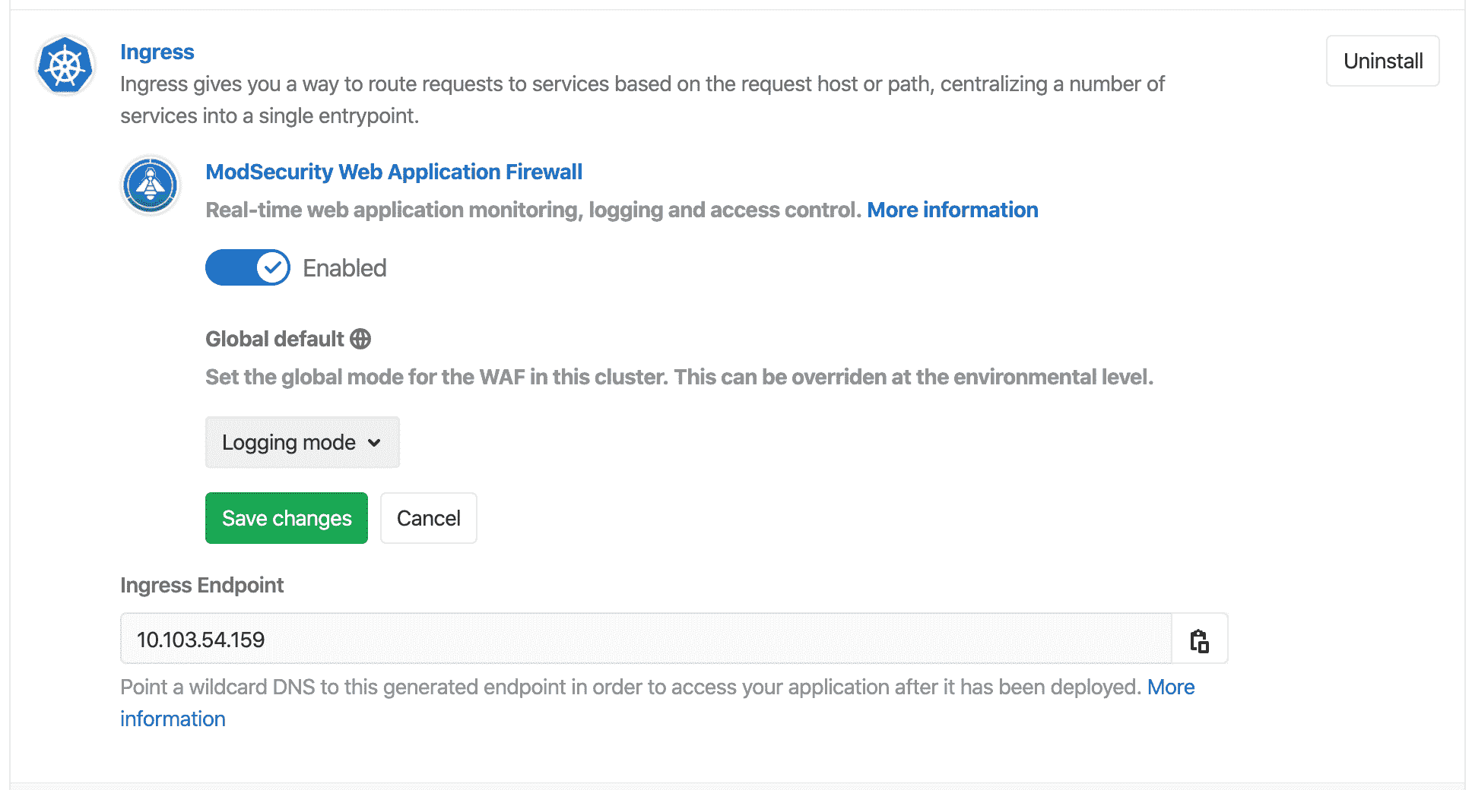The height and width of the screenshot is (790, 1472).
Task: Click the real-time web application monitoring text
Action: pos(532,210)
